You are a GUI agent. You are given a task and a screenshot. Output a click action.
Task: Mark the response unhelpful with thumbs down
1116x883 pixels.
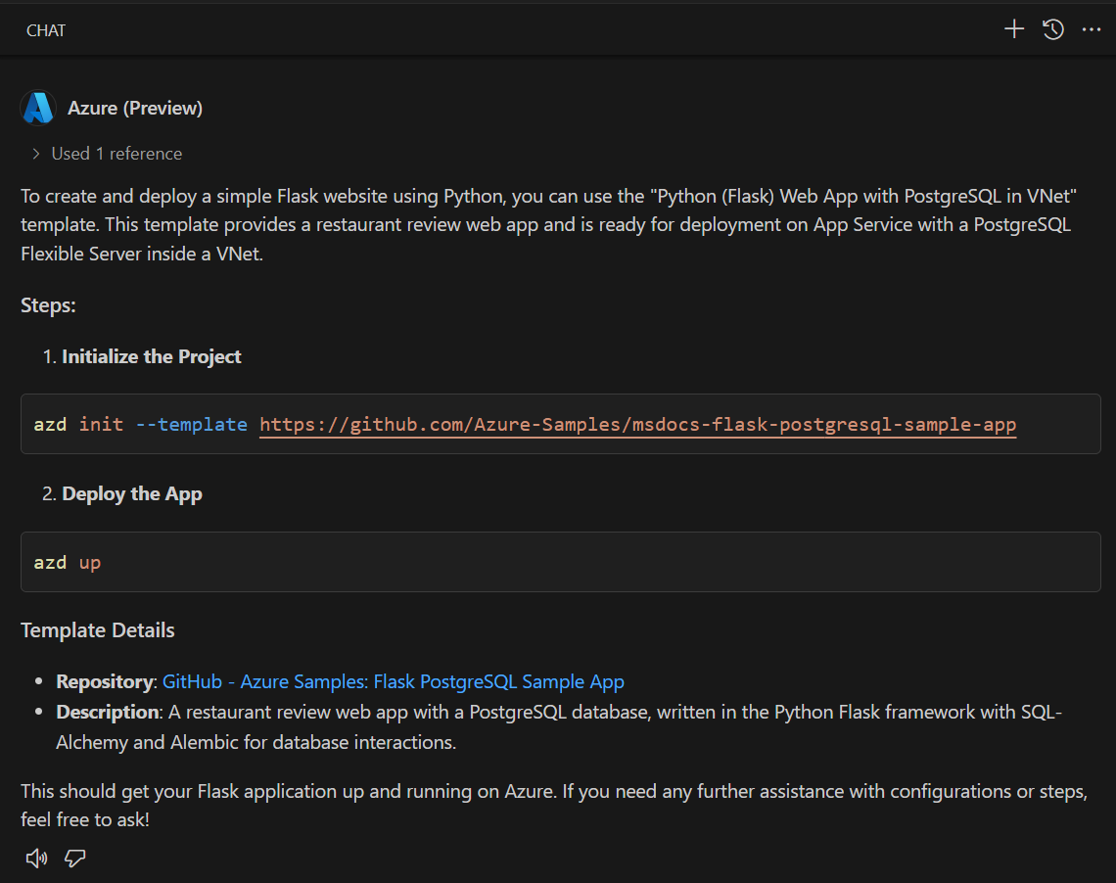coord(75,859)
